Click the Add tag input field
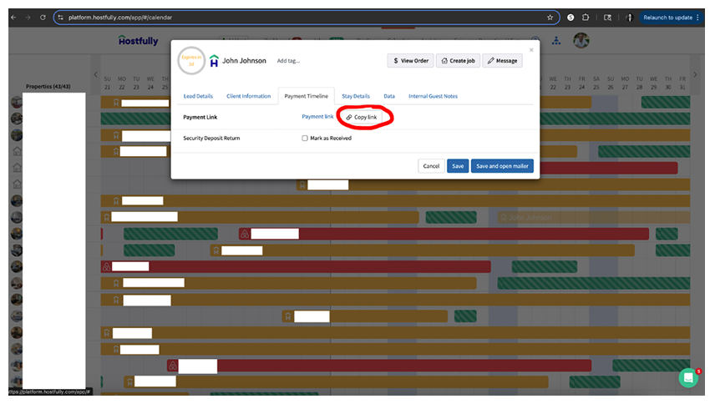 pyautogui.click(x=289, y=61)
